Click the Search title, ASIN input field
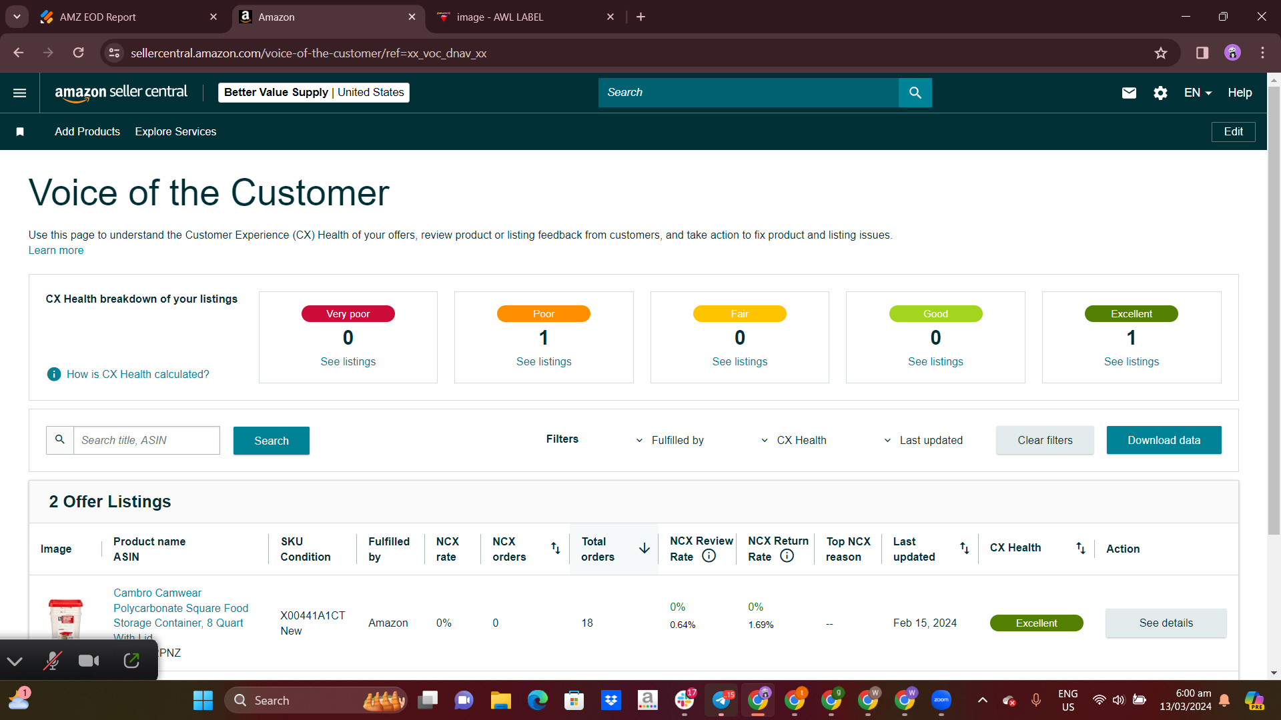Viewport: 1281px width, 720px height. coord(146,441)
